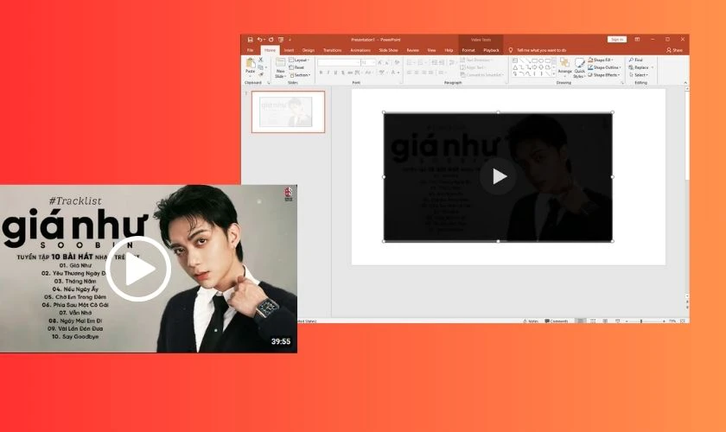Pick the triangle shape in the gallery

coord(515,67)
